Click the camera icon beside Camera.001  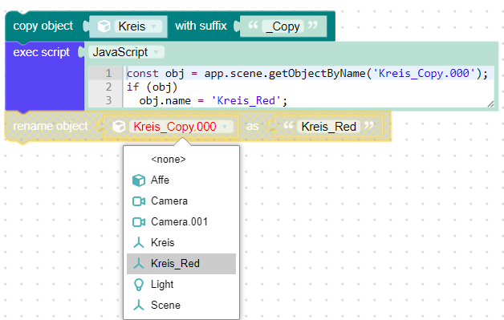pos(139,222)
